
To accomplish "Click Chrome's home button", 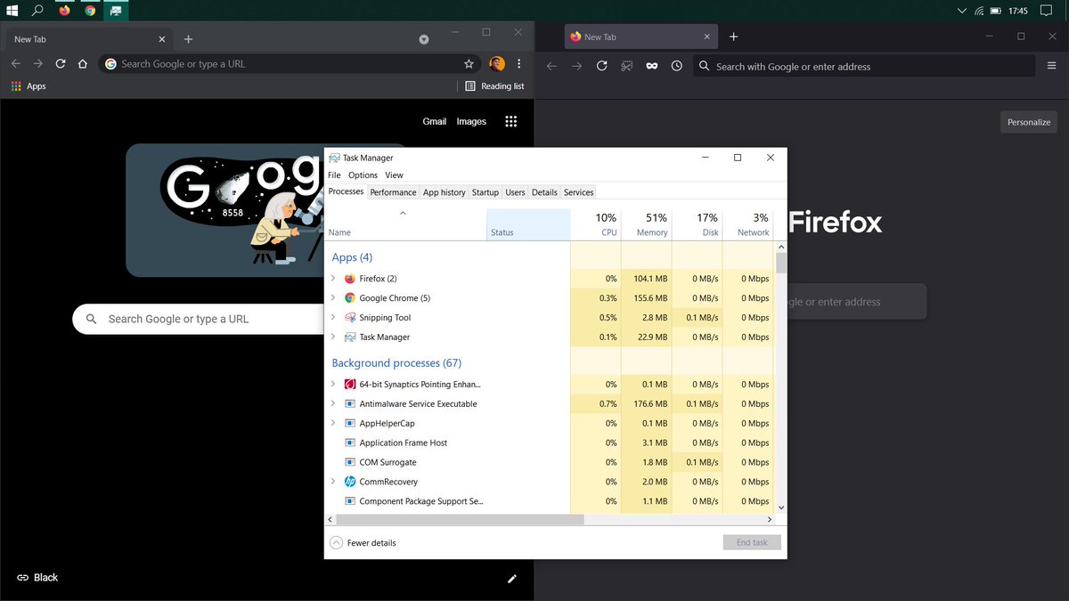I will point(83,64).
